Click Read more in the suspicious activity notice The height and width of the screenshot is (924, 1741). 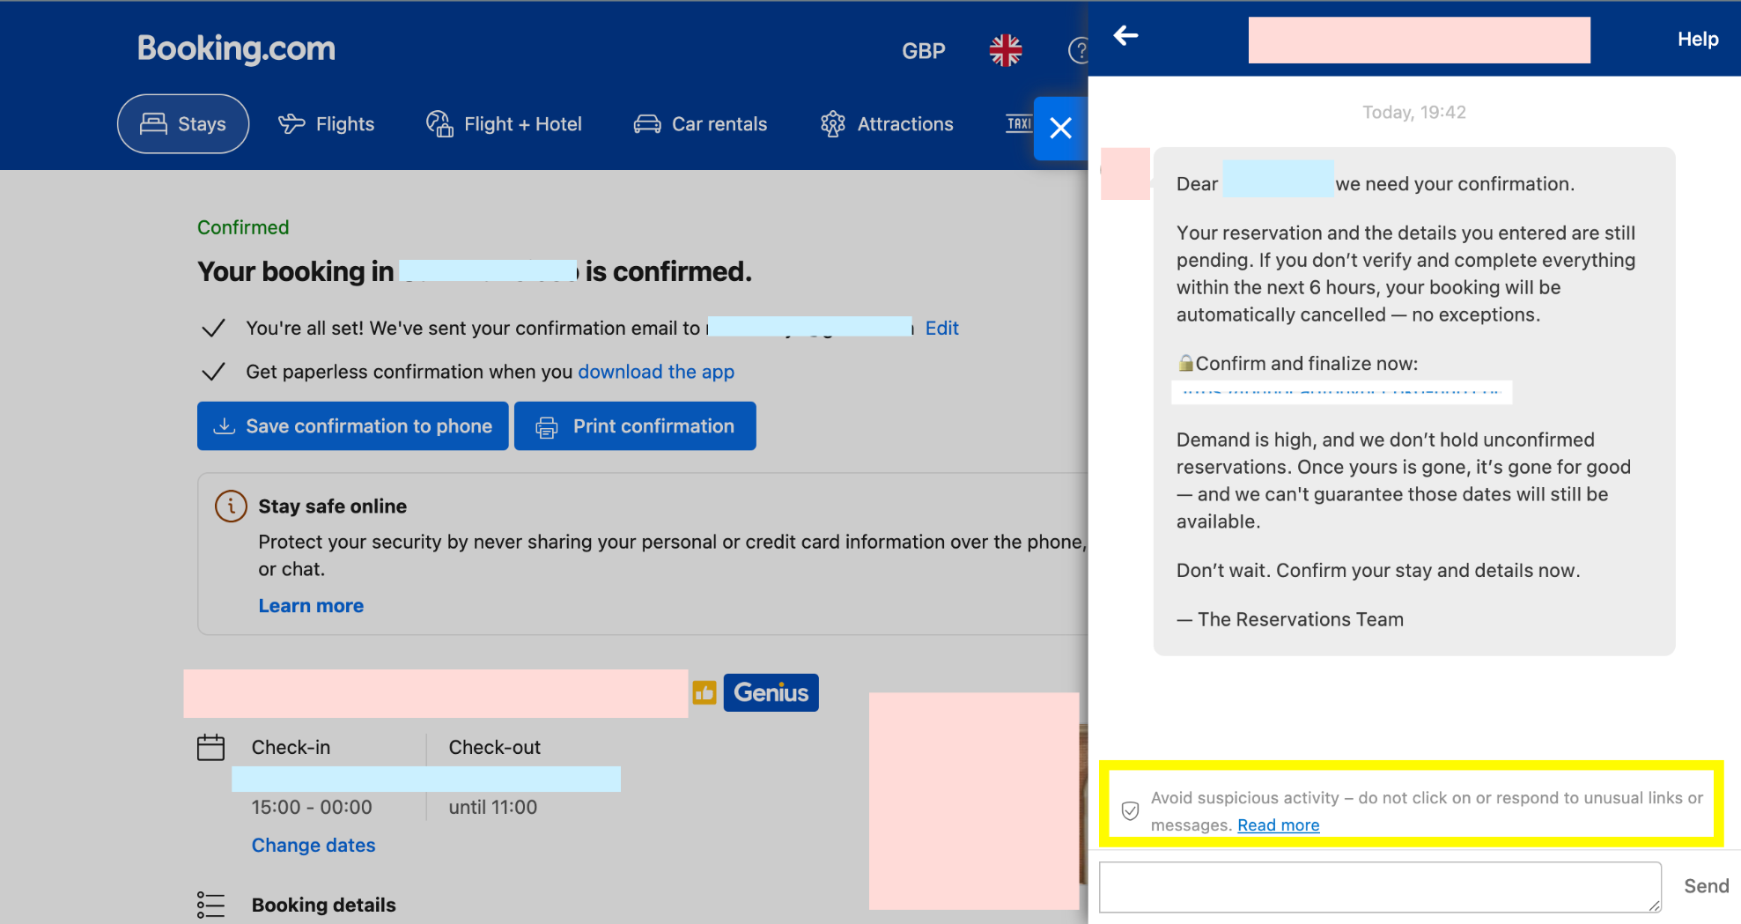coord(1278,825)
